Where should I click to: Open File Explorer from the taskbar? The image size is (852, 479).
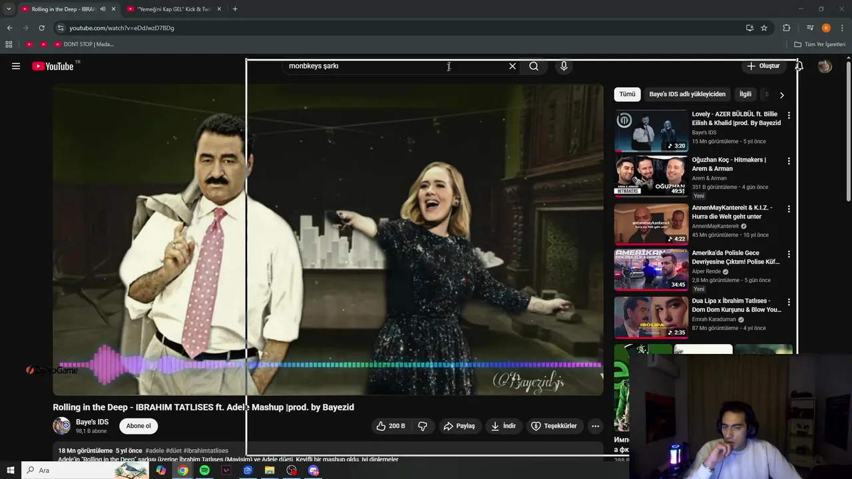270,470
